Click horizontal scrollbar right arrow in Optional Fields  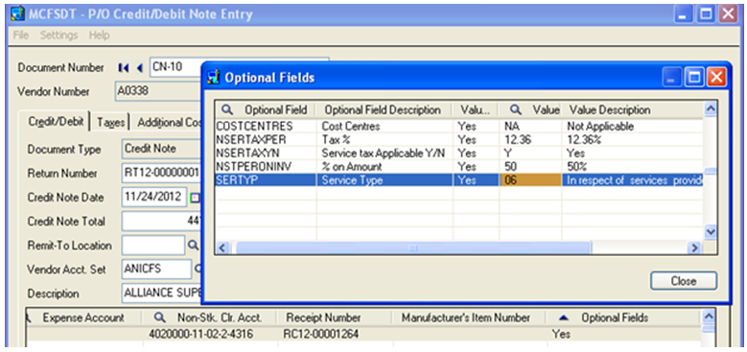[694, 248]
